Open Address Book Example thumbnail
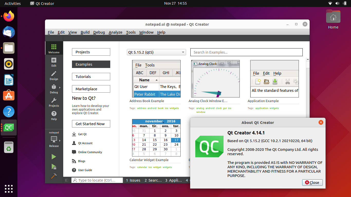Image resolution: width=351 pixels, height=197 pixels. coord(156,79)
